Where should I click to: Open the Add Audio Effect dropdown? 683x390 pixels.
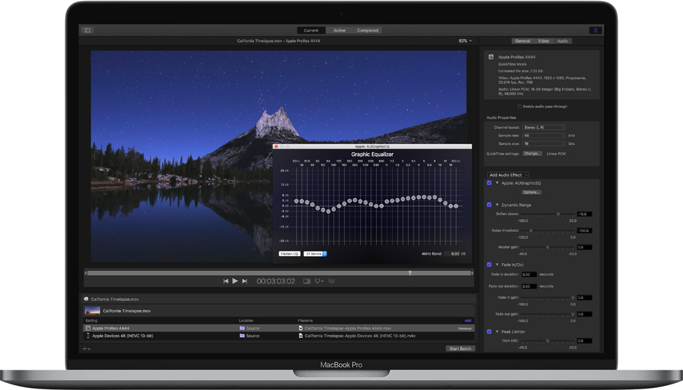tap(508, 175)
